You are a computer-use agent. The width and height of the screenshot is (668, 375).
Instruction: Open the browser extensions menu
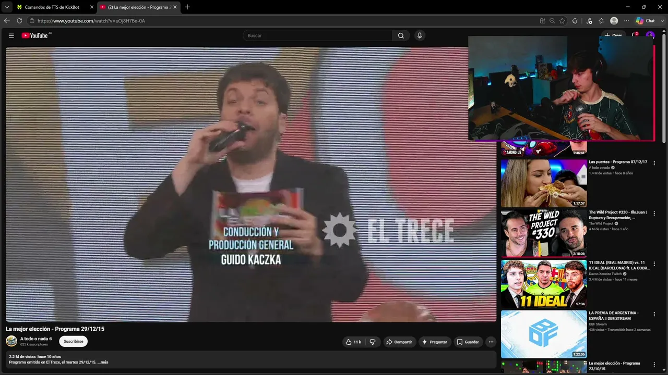(x=575, y=21)
